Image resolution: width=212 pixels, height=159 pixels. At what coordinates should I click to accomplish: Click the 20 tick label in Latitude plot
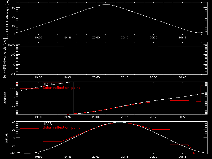(x=14, y=130)
